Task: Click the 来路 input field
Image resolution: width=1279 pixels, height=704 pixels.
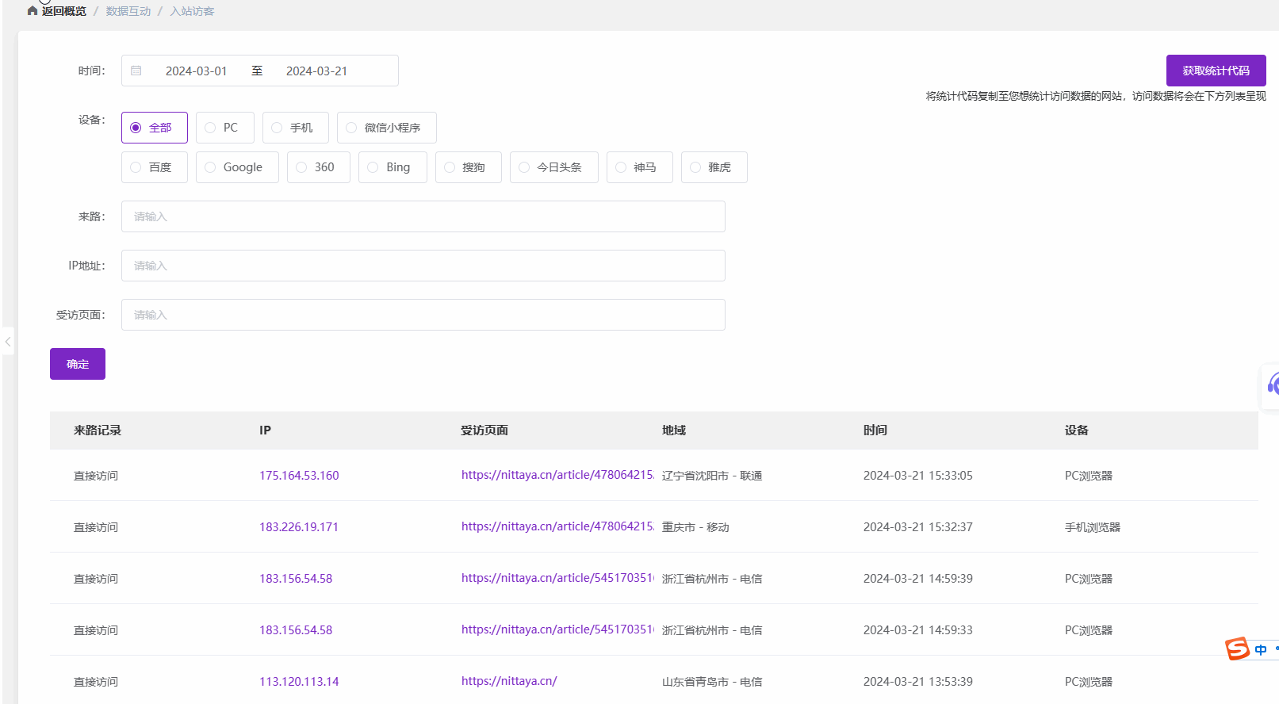Action: pos(423,216)
